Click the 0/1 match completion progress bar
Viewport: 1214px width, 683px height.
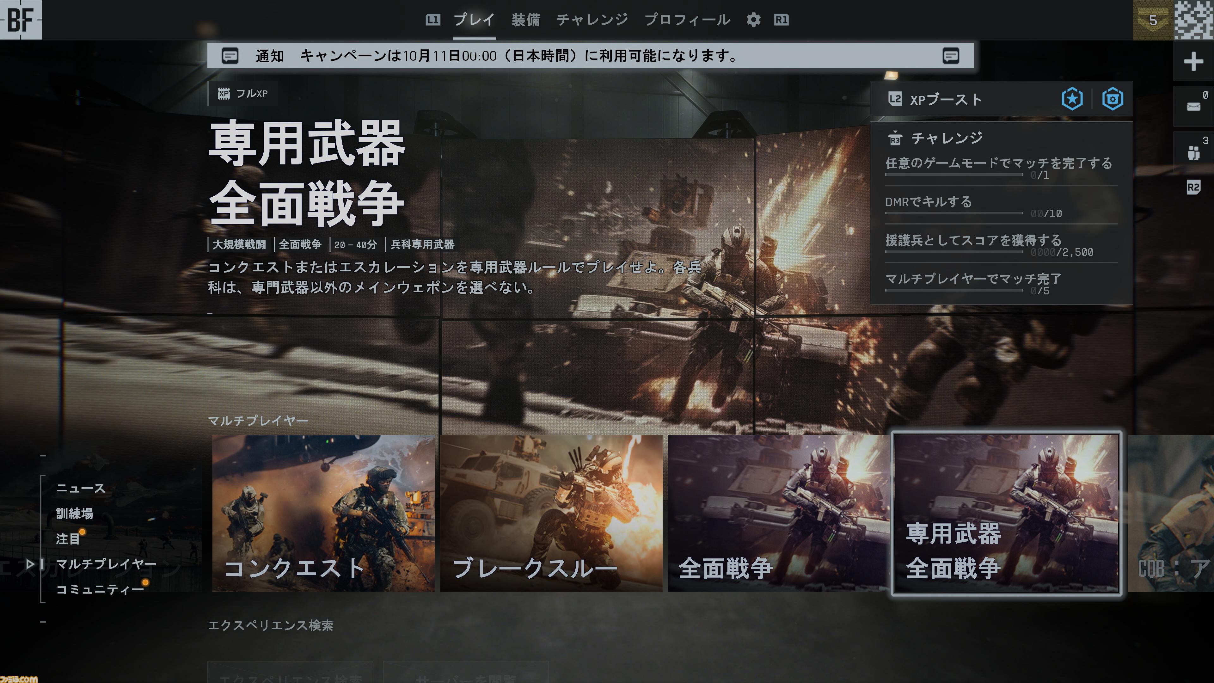coord(954,175)
